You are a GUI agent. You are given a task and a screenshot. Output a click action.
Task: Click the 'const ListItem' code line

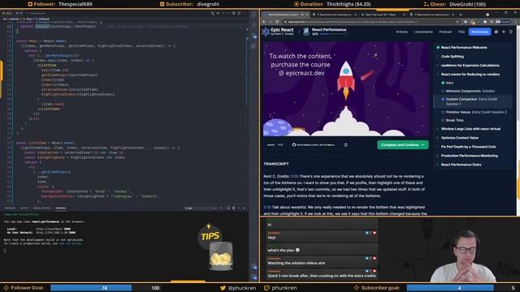pos(45,143)
